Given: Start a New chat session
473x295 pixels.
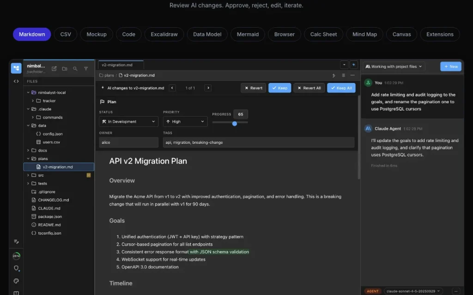Looking at the screenshot, I should (451, 66).
